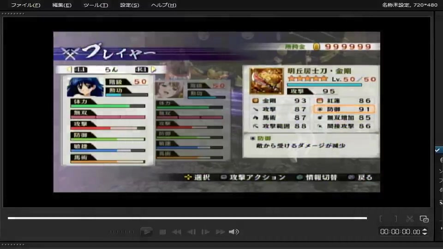This screenshot has height=249, width=443.
Task: Click the video preview showing the game screen
Action: coord(217,112)
